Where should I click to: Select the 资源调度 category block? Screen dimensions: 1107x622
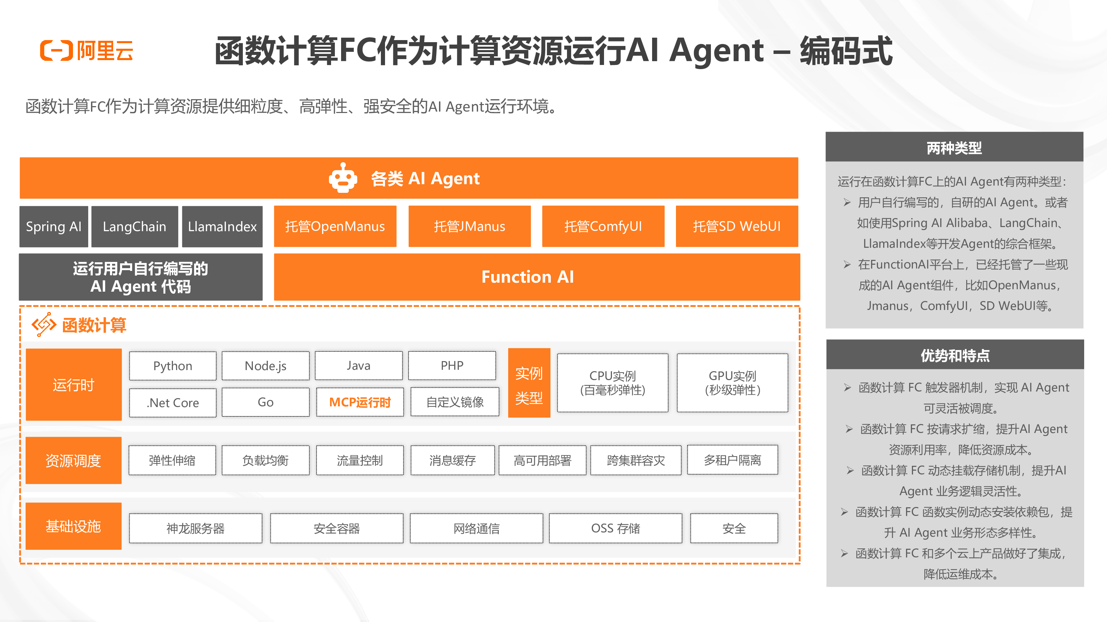73,461
